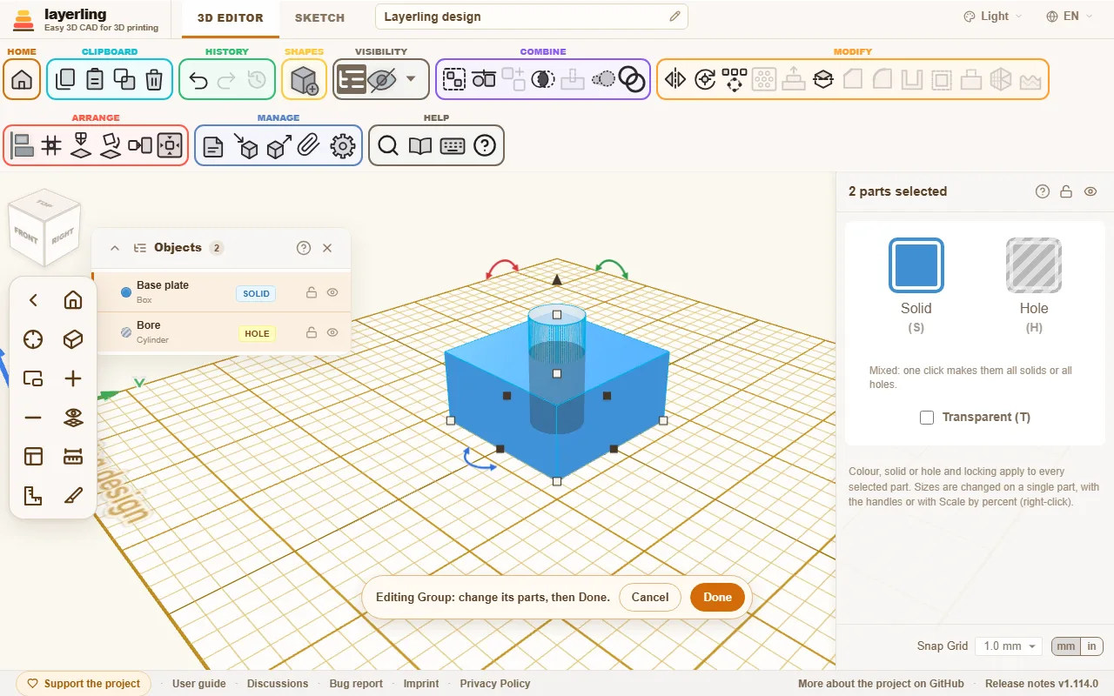Open the EN language dropdown
The width and height of the screenshot is (1114, 696).
pyautogui.click(x=1070, y=17)
